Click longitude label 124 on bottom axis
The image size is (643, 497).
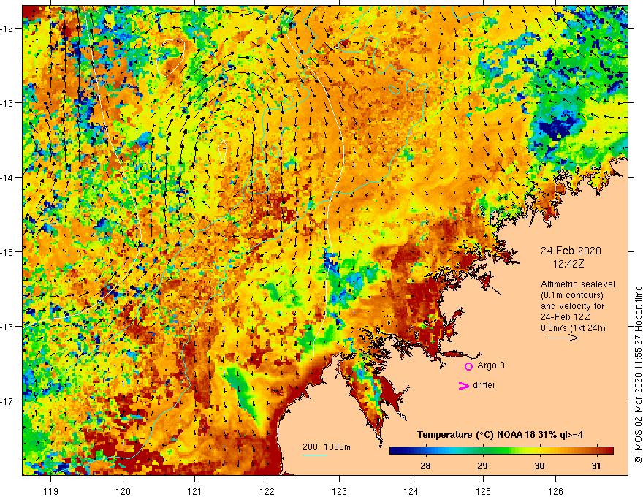[411, 491]
